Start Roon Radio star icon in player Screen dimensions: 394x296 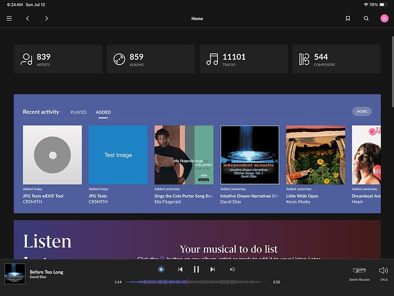point(161,269)
